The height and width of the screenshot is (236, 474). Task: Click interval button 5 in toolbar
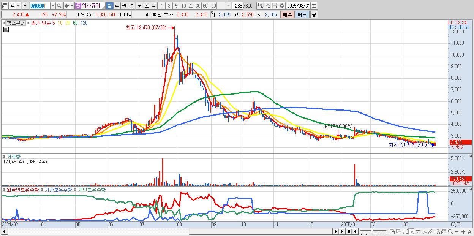pyautogui.click(x=176, y=6)
